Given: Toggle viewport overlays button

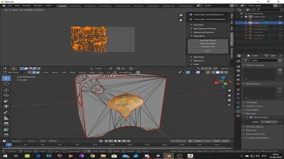Looking at the screenshot, I should (x=198, y=72).
